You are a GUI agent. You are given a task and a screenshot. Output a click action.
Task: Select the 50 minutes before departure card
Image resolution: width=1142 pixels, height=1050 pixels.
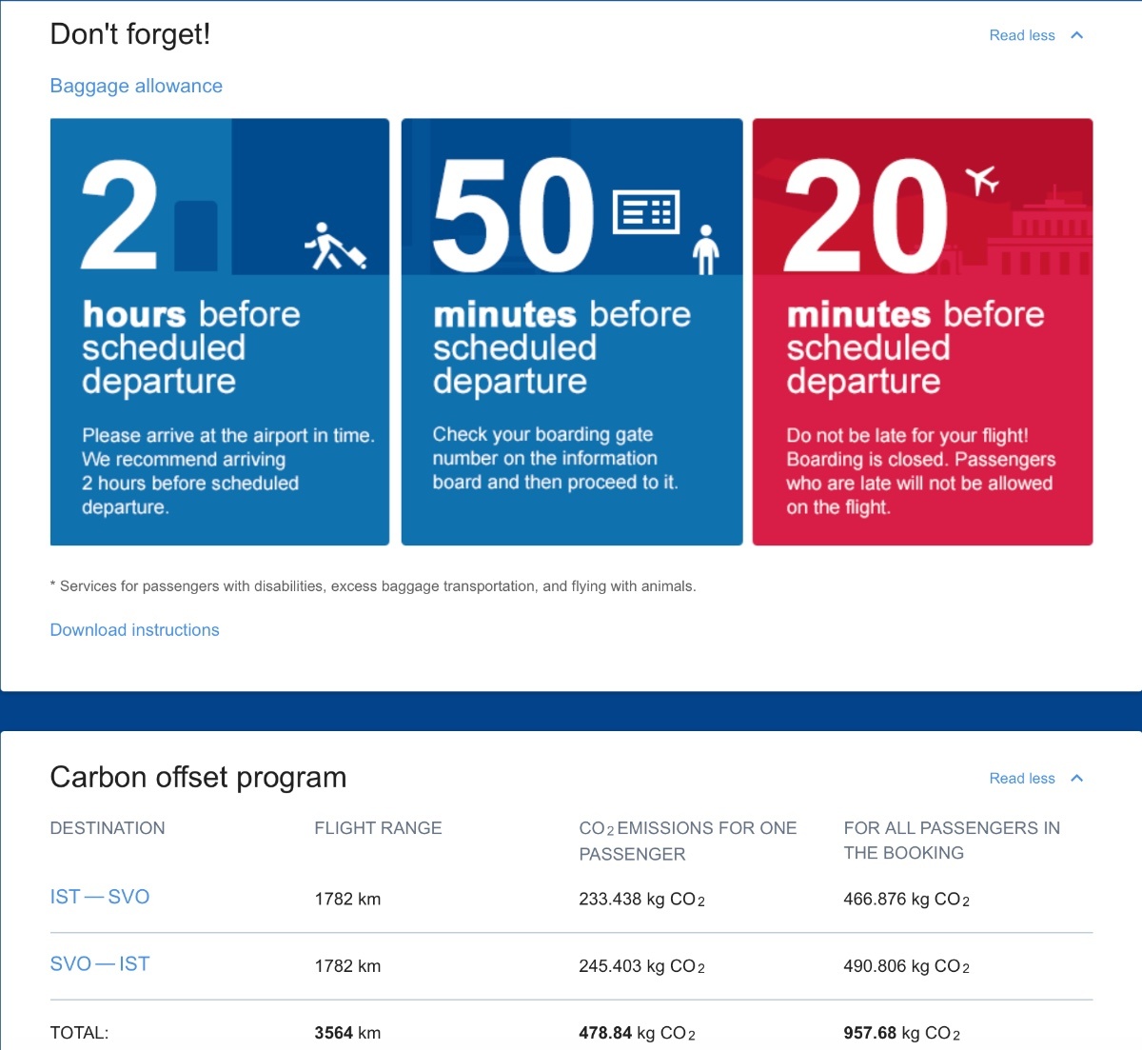pyautogui.click(x=572, y=331)
